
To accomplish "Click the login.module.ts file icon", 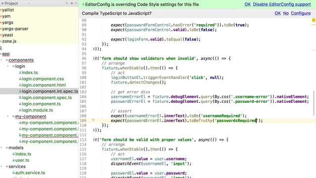I will tap(20, 110).
